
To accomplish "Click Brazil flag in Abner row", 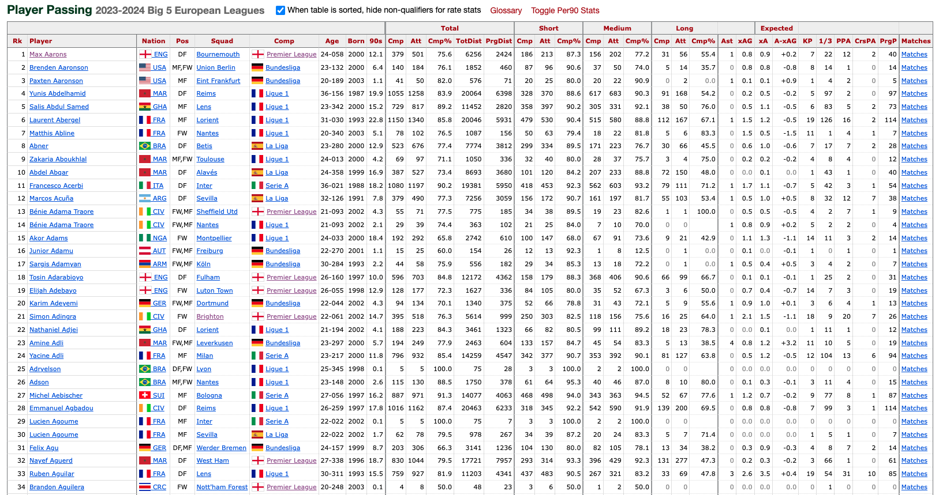I will tap(145, 146).
